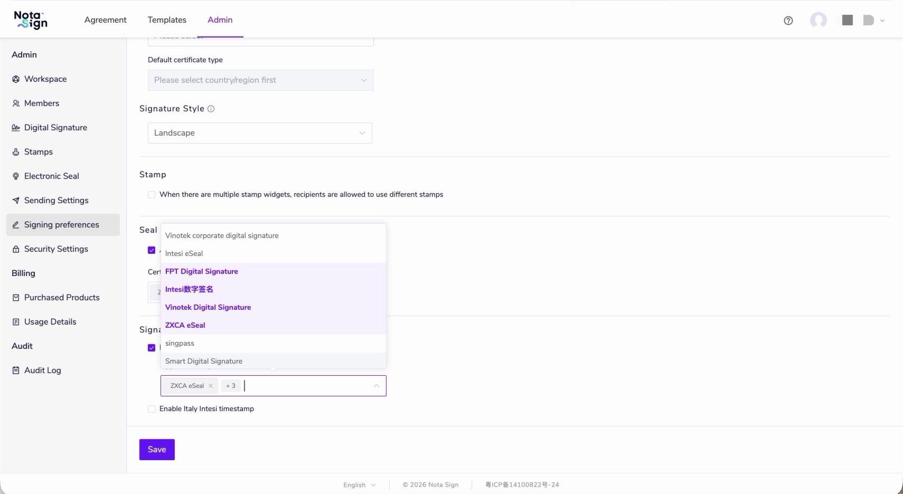
Task: Open the help question mark icon
Action: click(788, 21)
